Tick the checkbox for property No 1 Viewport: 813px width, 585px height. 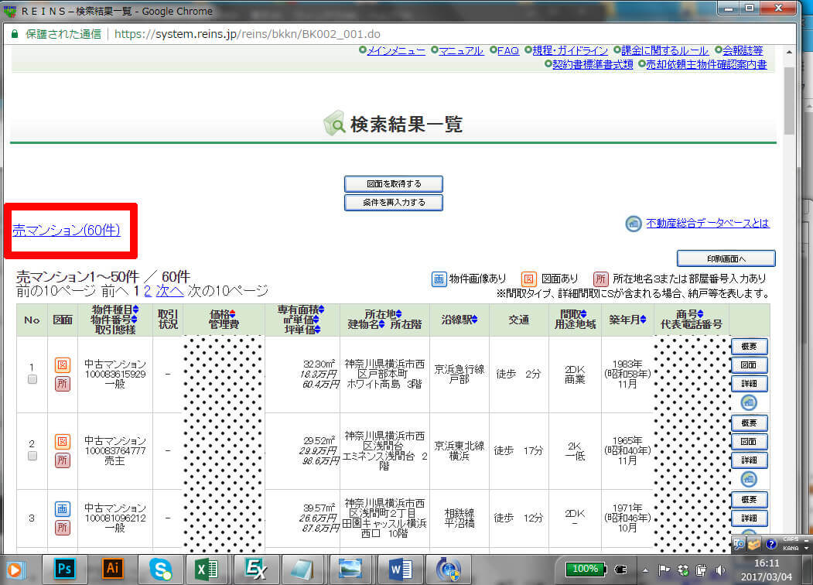coord(32,379)
